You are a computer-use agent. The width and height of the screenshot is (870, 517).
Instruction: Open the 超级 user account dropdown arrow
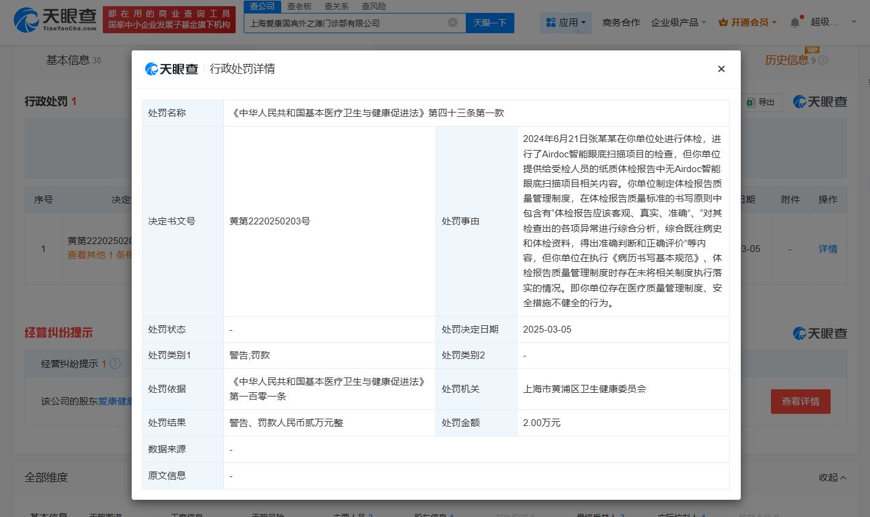click(854, 23)
